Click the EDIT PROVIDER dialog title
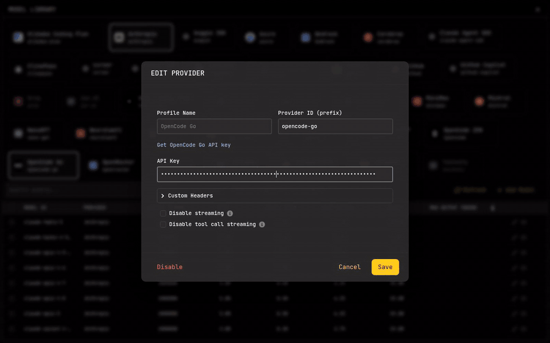The height and width of the screenshot is (343, 550). point(178,73)
